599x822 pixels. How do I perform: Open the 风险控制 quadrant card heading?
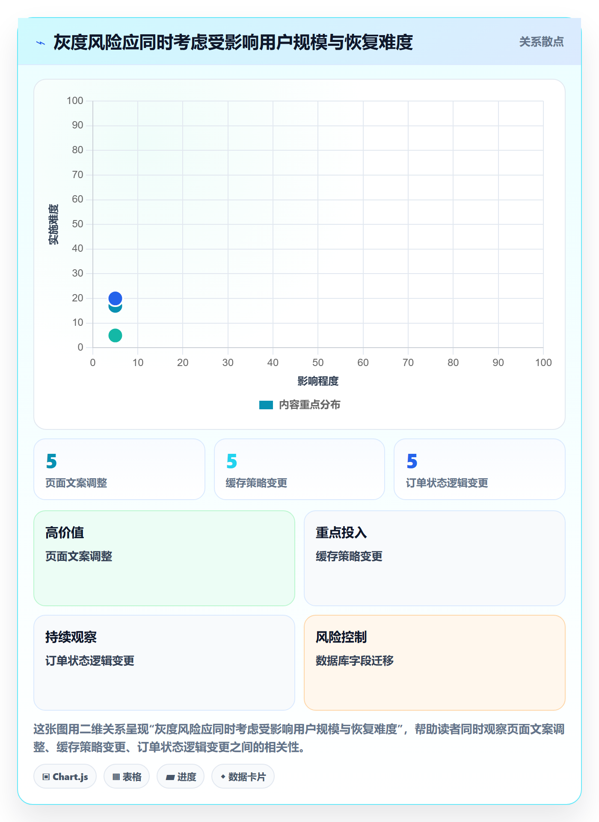[x=341, y=637]
